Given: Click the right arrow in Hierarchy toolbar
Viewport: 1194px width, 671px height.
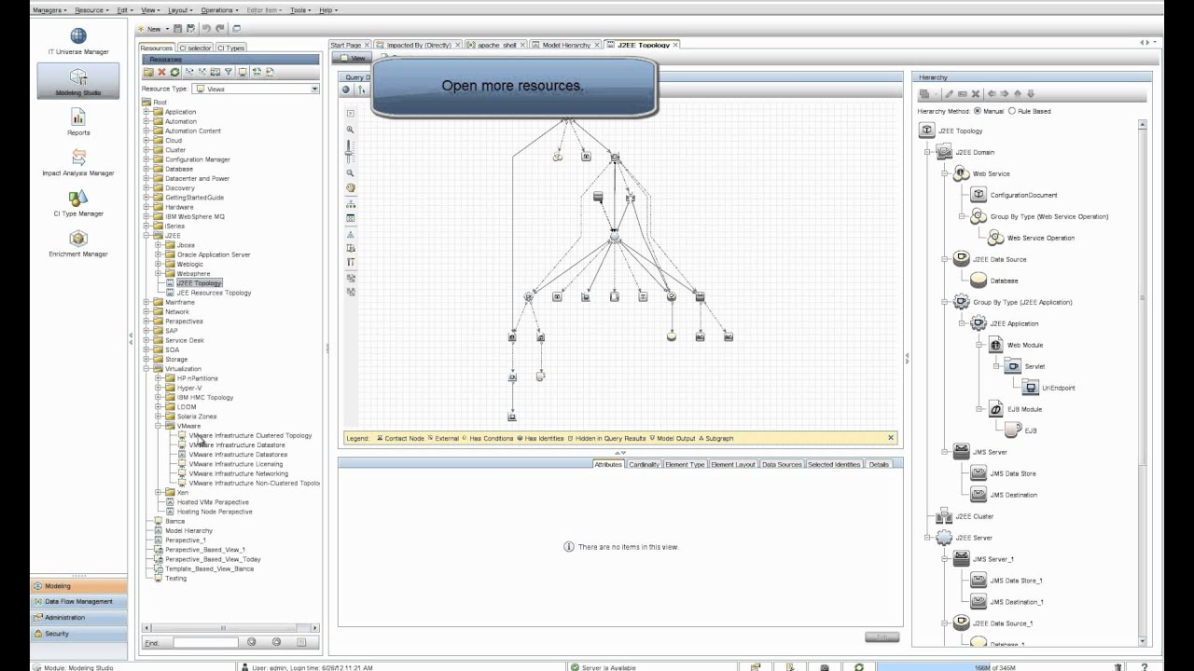Looking at the screenshot, I should tap(1005, 94).
